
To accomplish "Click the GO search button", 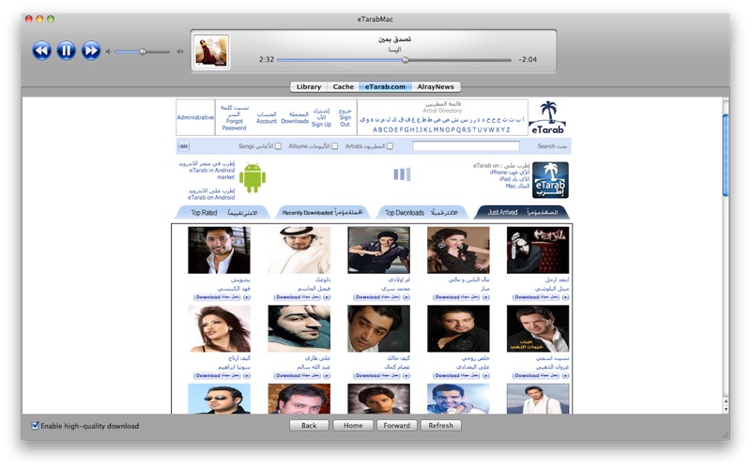I will coord(183,146).
